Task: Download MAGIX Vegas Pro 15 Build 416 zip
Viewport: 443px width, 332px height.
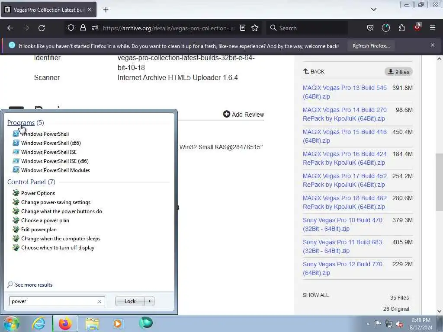Action: (x=345, y=136)
